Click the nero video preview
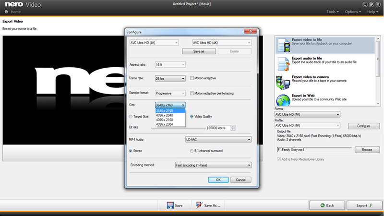Screen dimensions: 384x216 (x=64, y=90)
